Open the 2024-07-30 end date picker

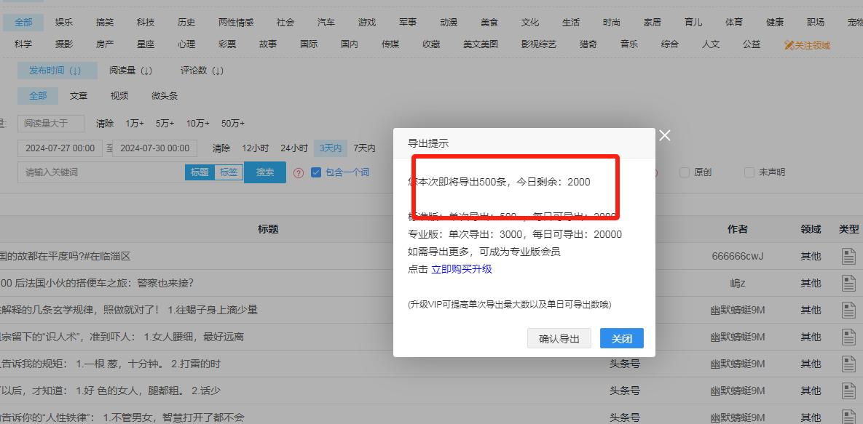point(155,148)
